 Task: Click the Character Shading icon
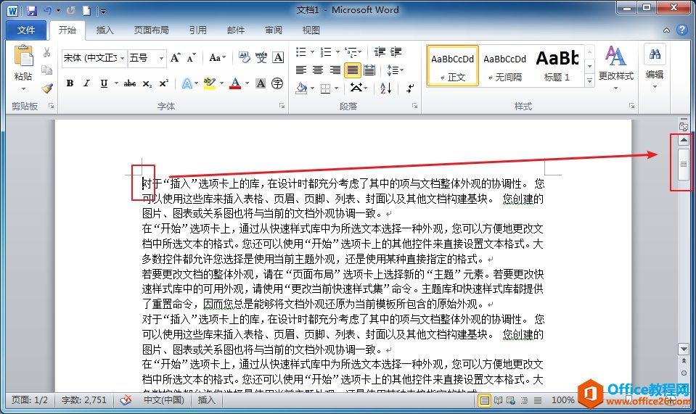coord(261,83)
